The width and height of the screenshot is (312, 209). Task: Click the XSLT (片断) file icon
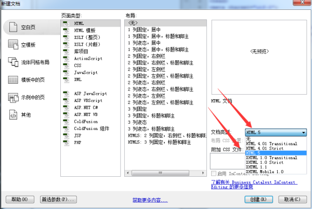coord(66,44)
